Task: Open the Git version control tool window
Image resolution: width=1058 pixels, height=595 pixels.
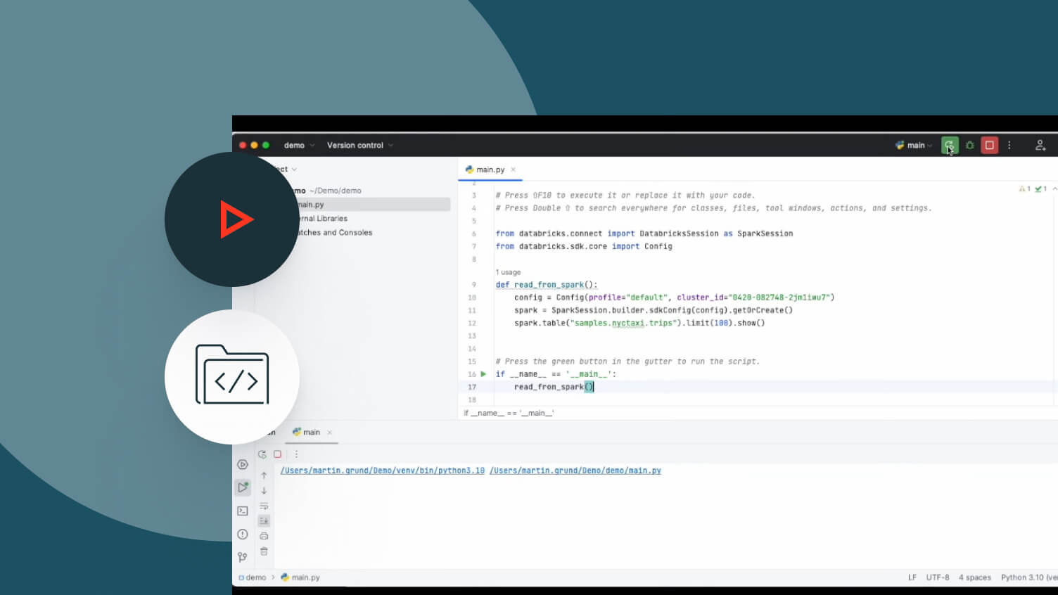Action: [x=243, y=557]
